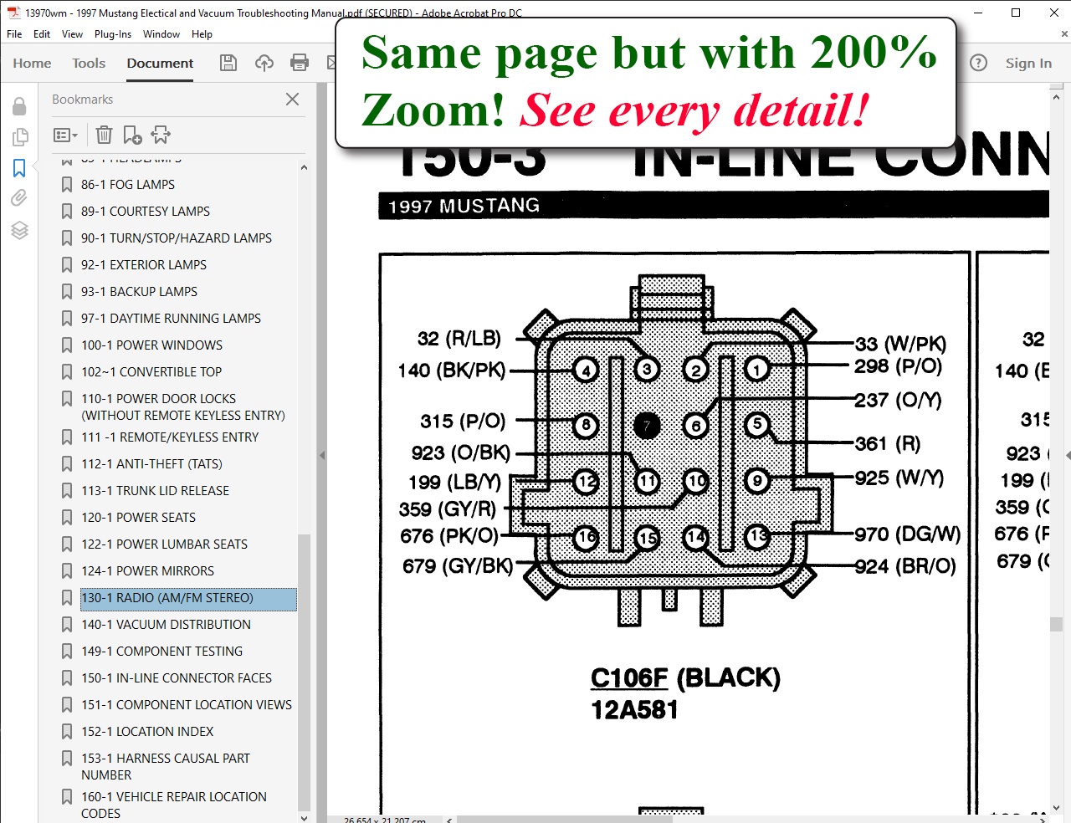Open bookmark 122-1 POWER LUMBAR SEATS

[164, 544]
